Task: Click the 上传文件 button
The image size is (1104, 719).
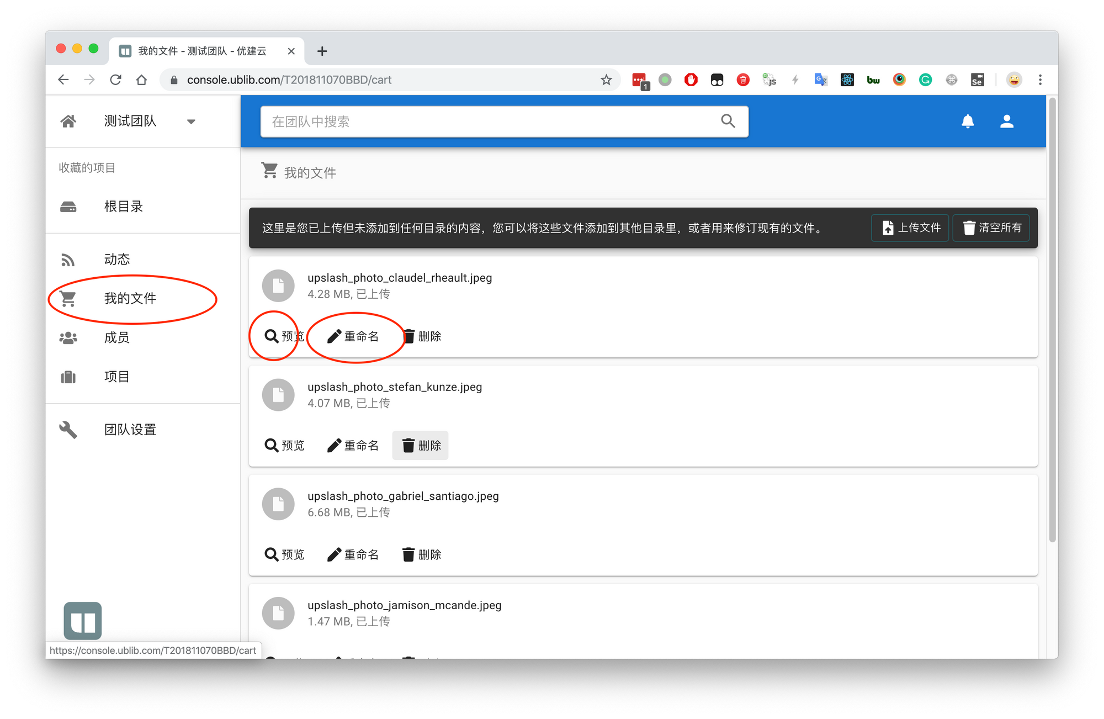Action: tap(910, 228)
